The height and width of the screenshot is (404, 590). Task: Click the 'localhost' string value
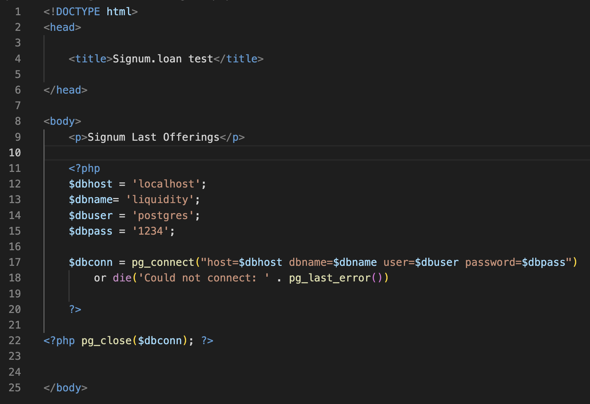click(166, 184)
